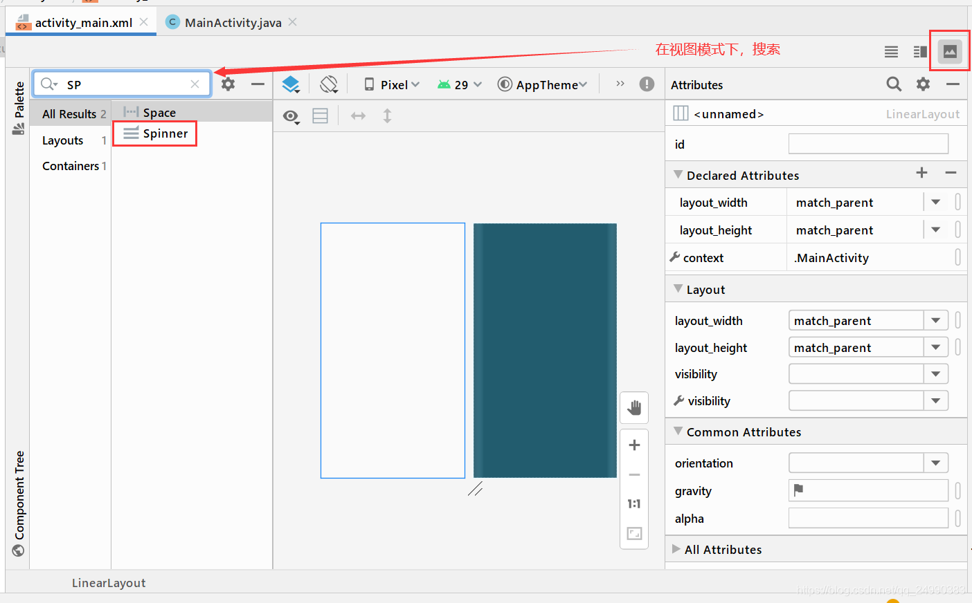Open the Component Tree side tab
This screenshot has height=603, width=972.
(x=19, y=503)
